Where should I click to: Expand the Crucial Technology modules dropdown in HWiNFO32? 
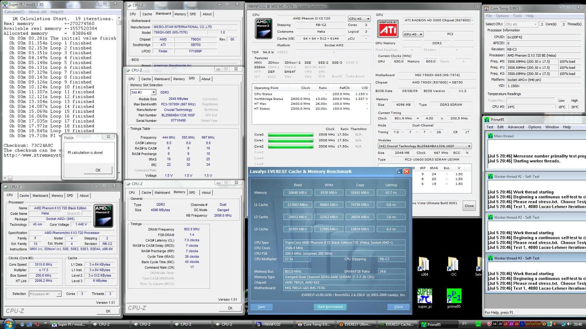click(424, 146)
